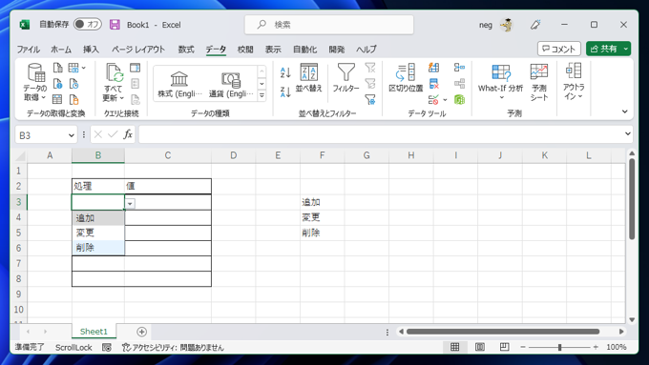Select the Sheet1 tab

pyautogui.click(x=94, y=332)
